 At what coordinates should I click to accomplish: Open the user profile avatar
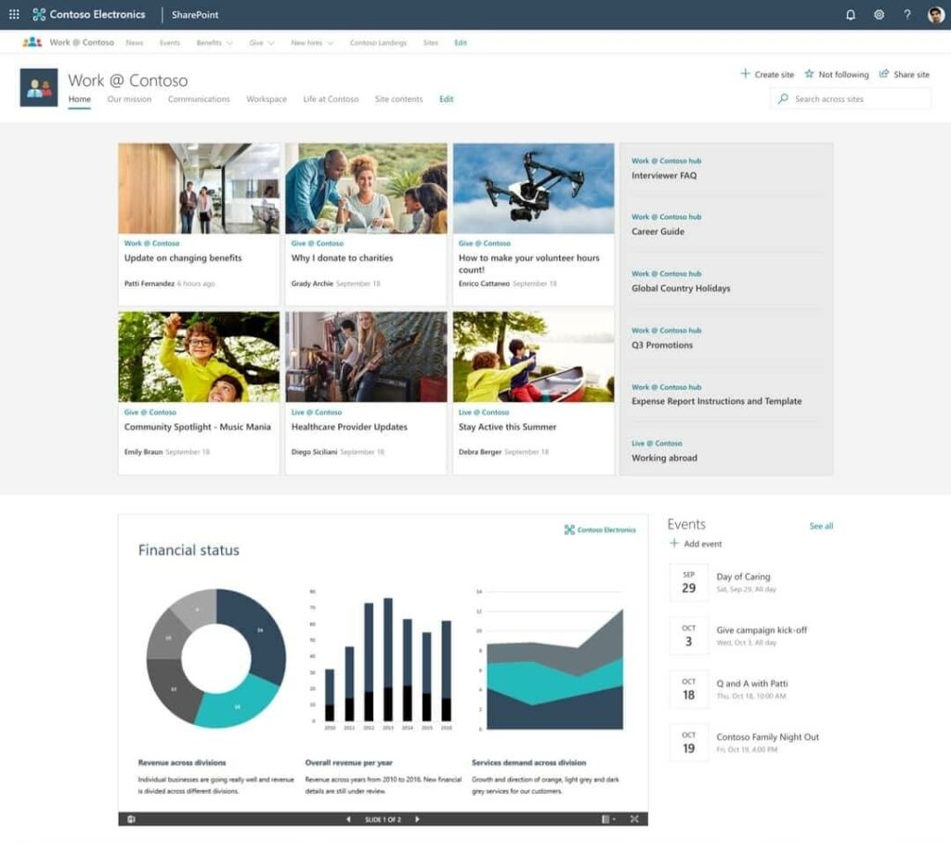936,15
